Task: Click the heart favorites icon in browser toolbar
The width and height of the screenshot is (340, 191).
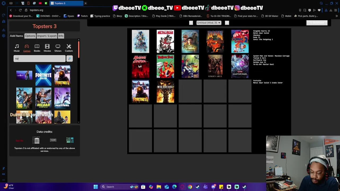Action: tap(319, 10)
